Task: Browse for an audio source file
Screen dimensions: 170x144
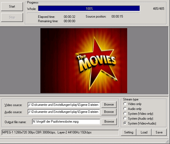Action: [109, 112]
